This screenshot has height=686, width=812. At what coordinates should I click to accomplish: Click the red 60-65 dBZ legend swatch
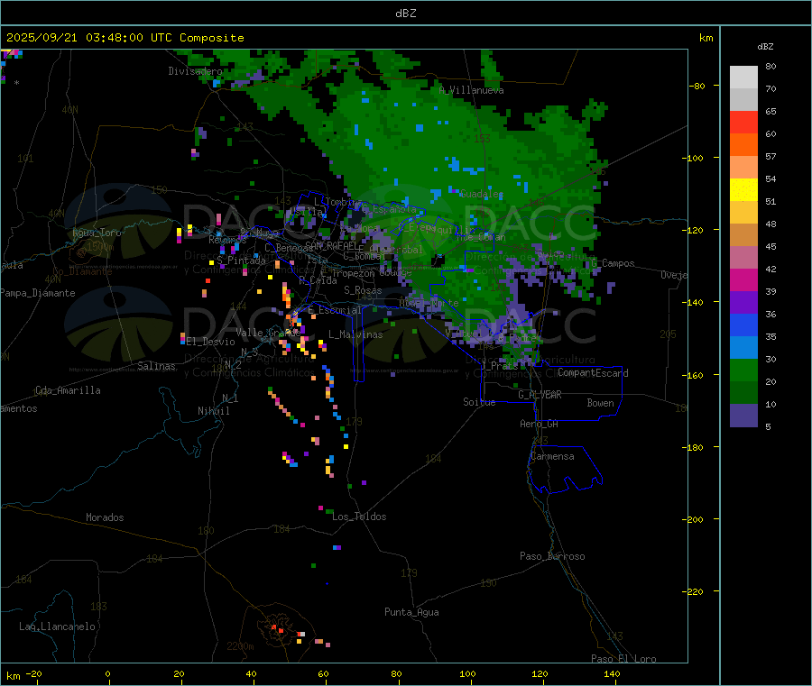(x=743, y=122)
